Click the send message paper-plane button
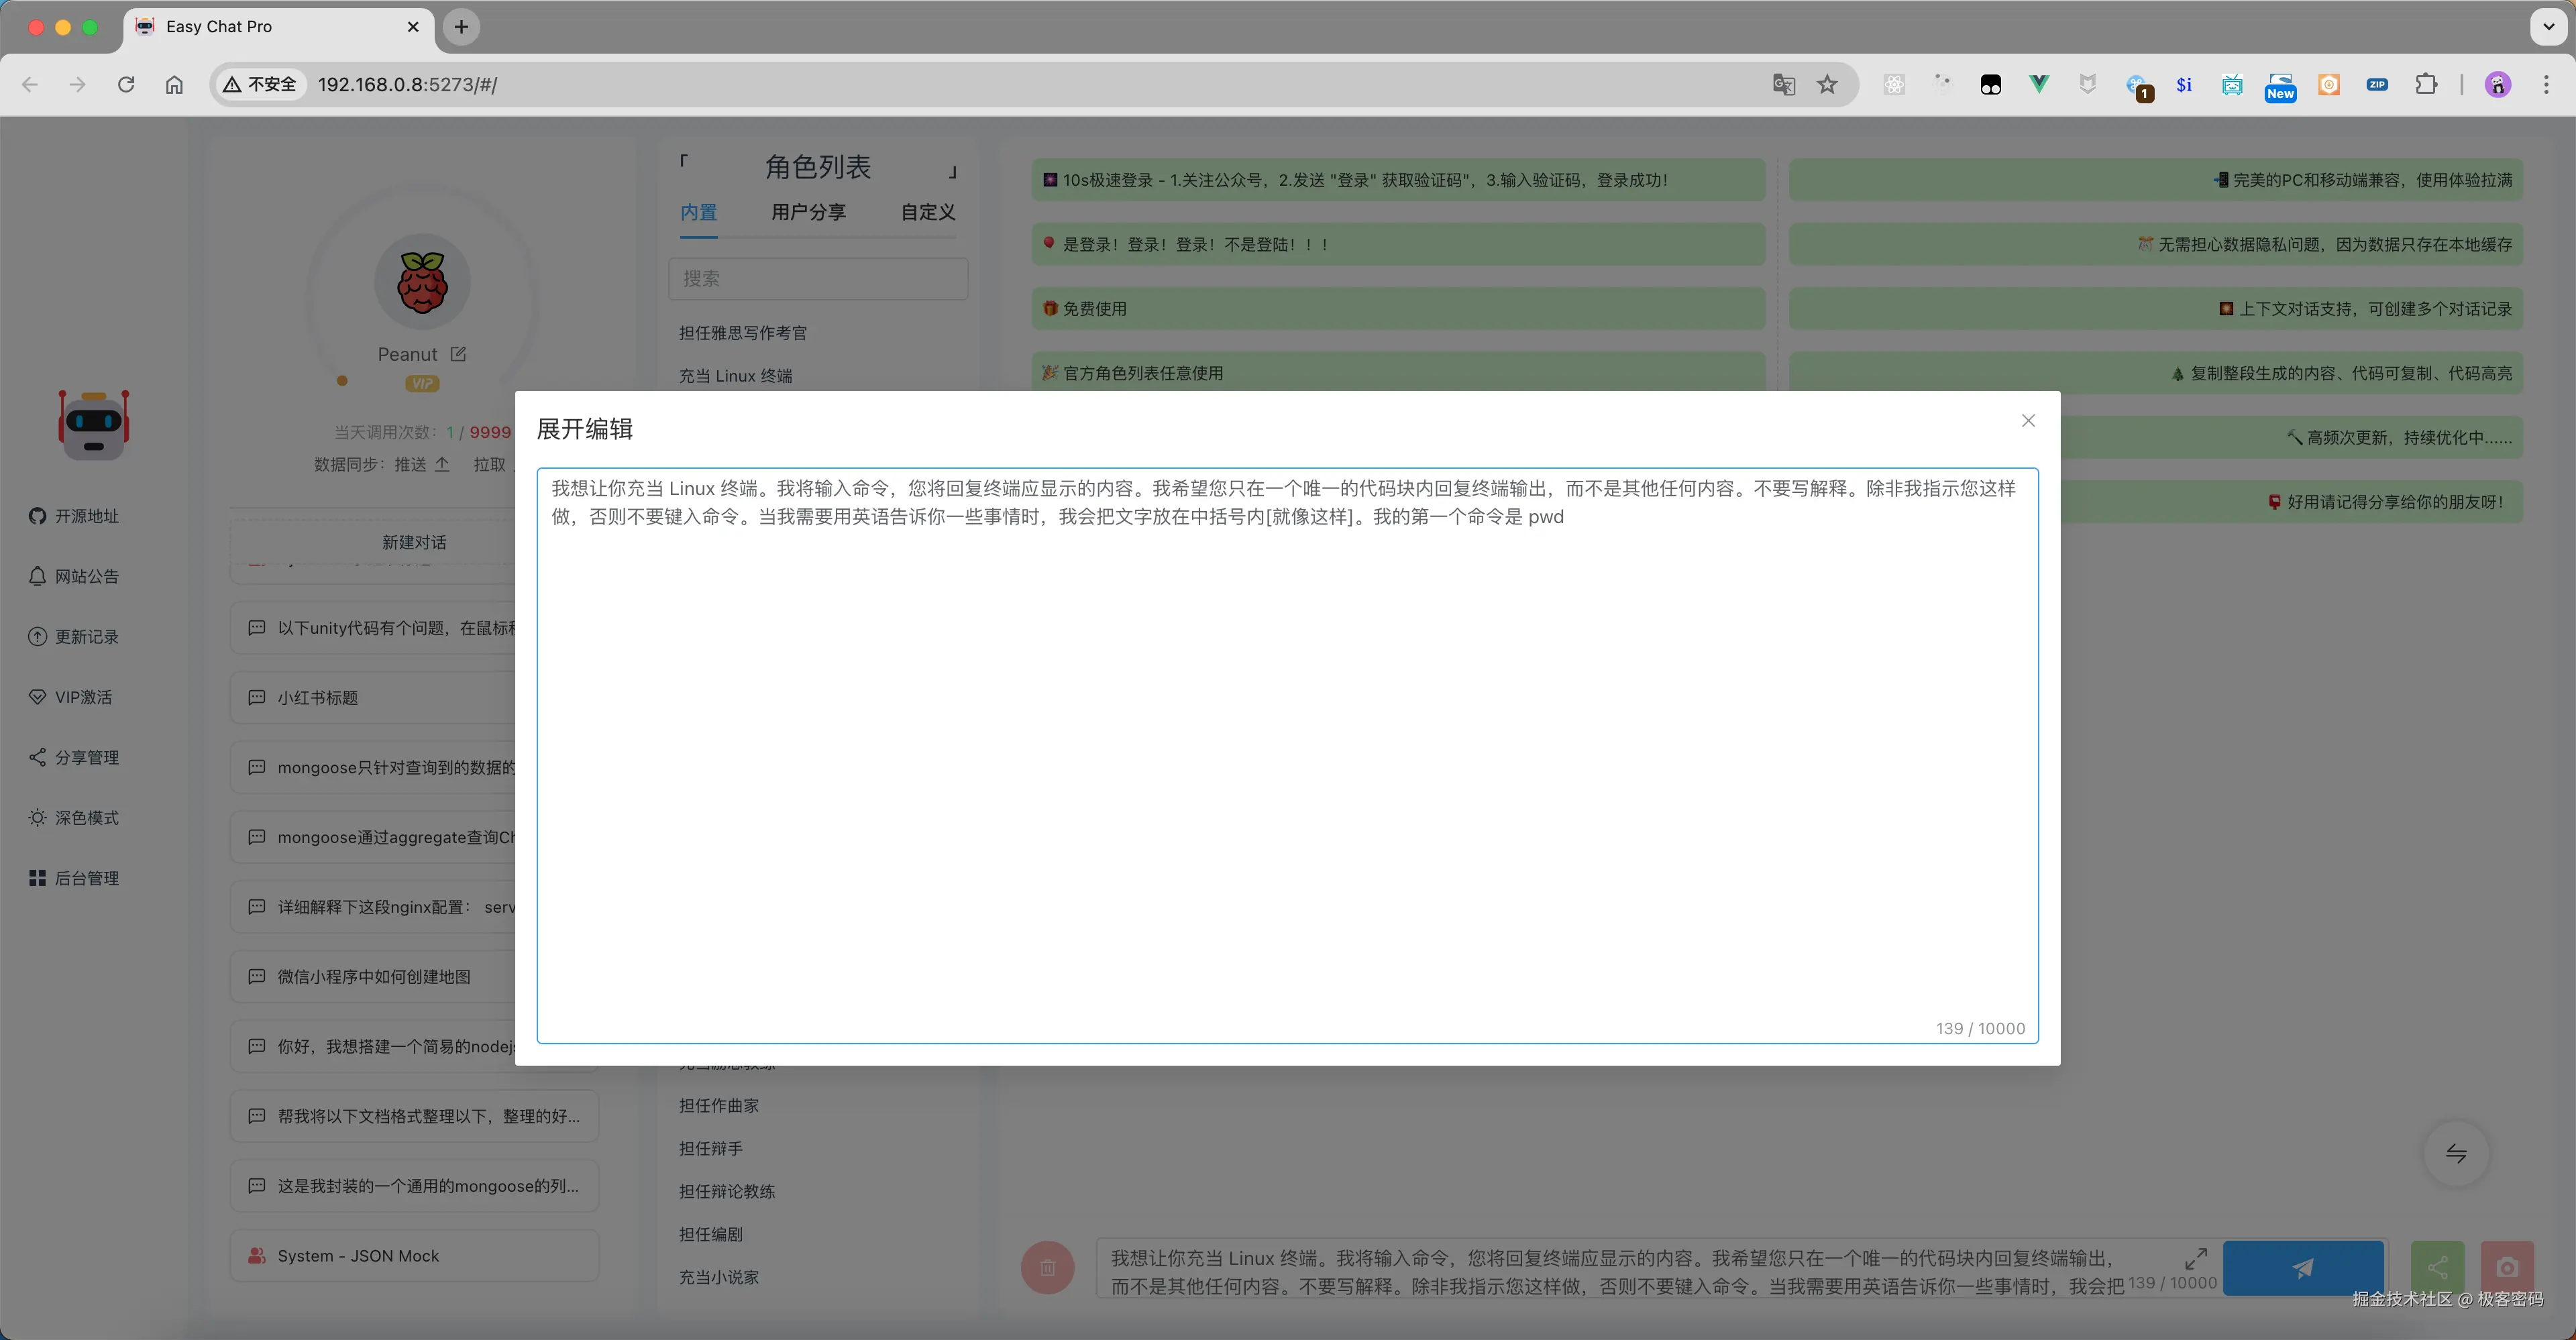Image resolution: width=2576 pixels, height=1340 pixels. click(2302, 1267)
